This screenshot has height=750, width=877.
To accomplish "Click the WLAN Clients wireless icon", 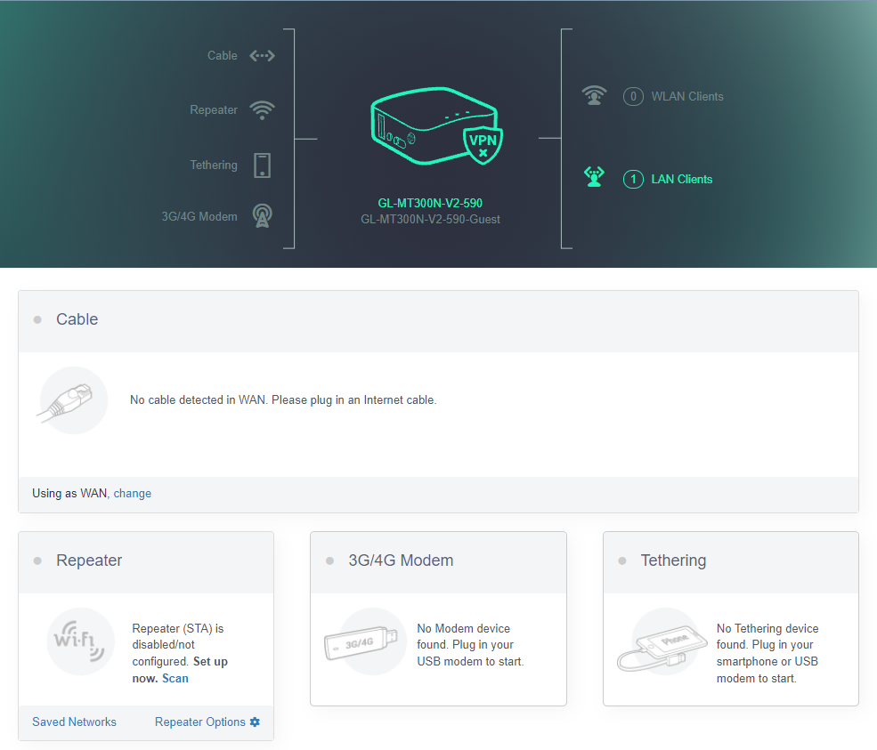I will pyautogui.click(x=595, y=96).
